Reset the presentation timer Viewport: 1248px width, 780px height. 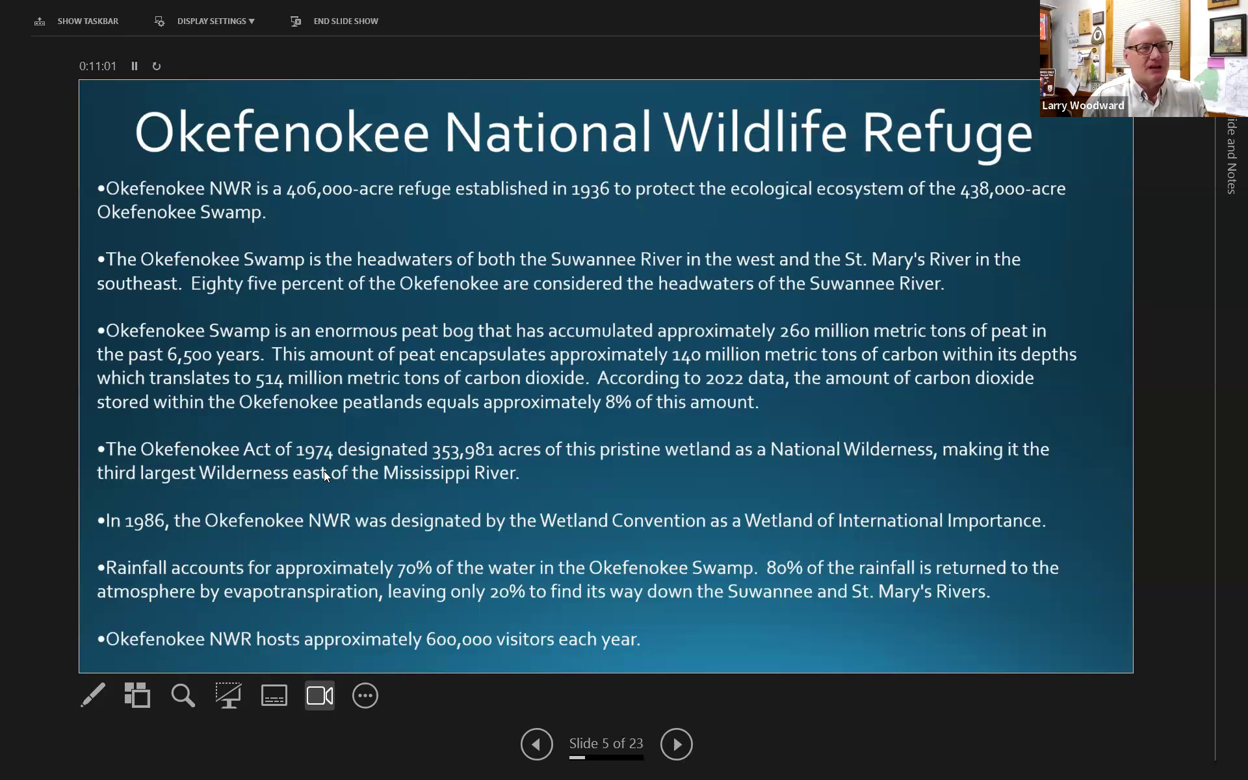(x=157, y=66)
